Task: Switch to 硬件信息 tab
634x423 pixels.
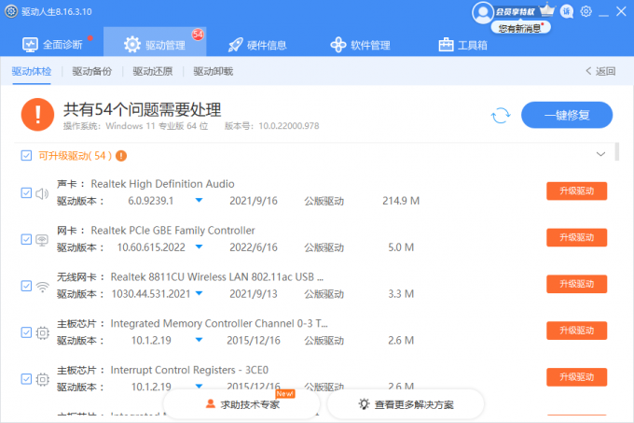Action: [257, 45]
